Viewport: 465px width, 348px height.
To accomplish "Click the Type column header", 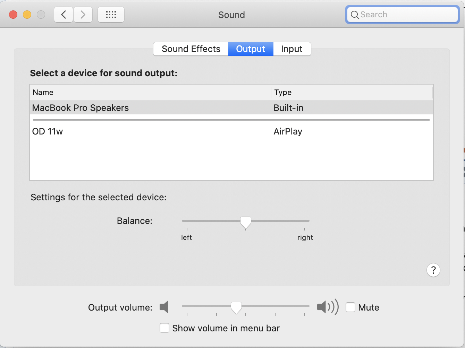I will 352,93.
